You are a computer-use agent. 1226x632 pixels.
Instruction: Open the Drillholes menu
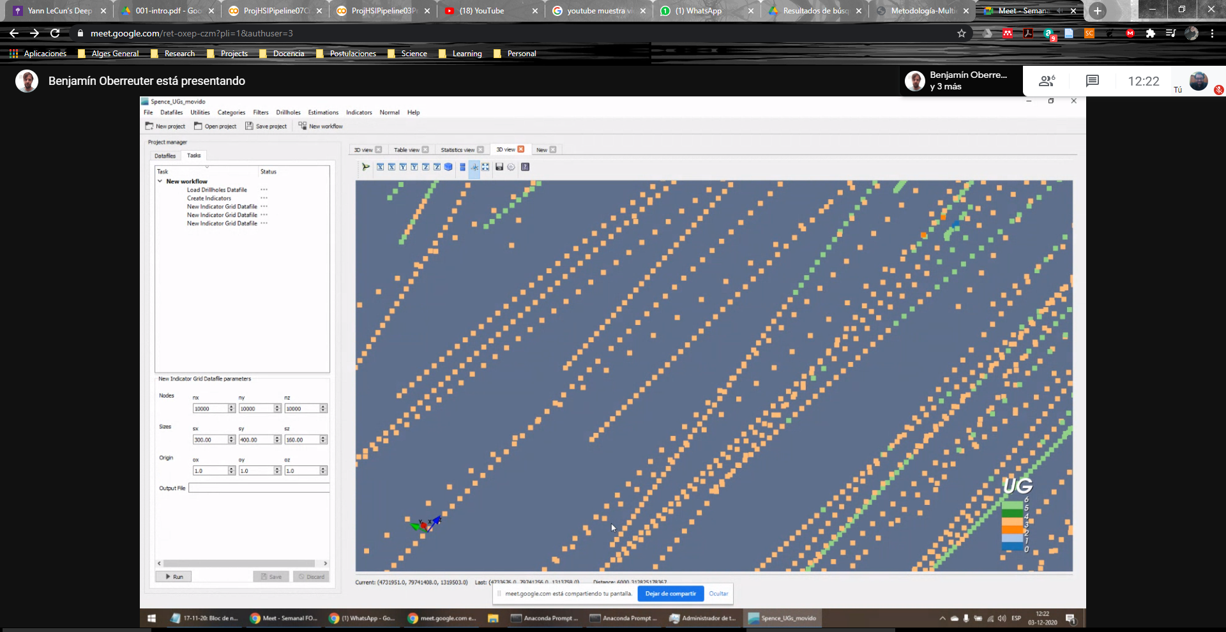288,112
